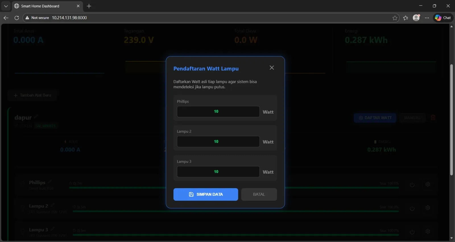This screenshot has height=242, width=455.
Task: Toggle power icon for Phillips lamp
Action: tap(412, 185)
